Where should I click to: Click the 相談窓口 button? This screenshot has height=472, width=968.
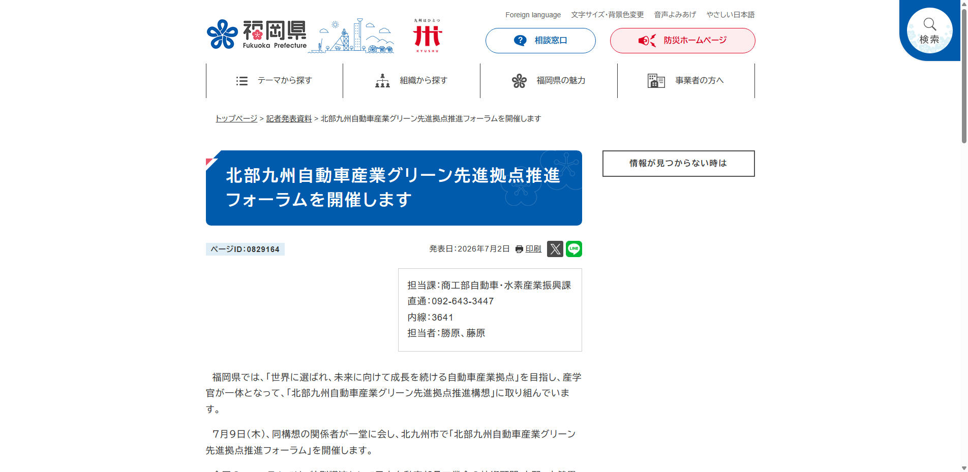click(540, 41)
